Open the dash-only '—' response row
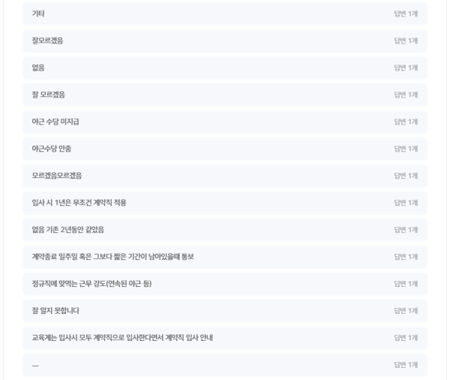This screenshot has width=450, height=380. (225, 365)
